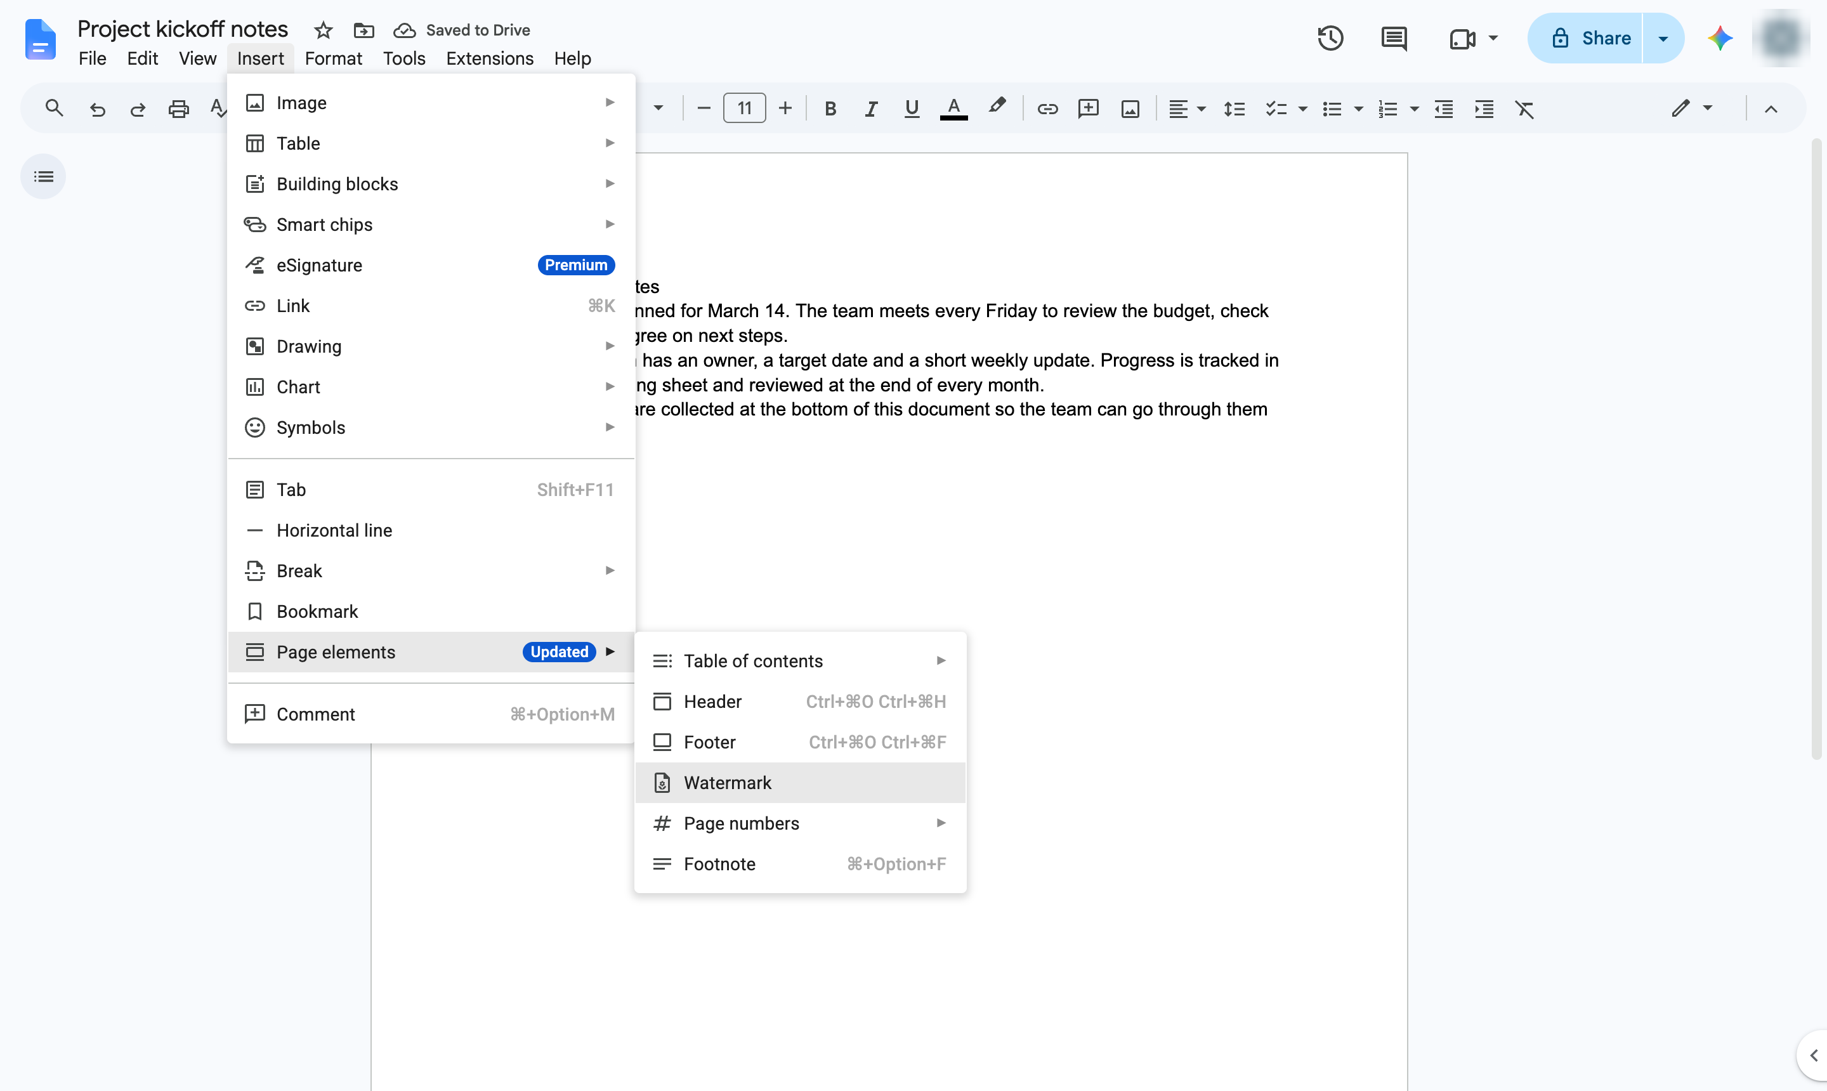This screenshot has height=1091, width=1827.
Task: Click the Redo arrow
Action: coord(138,109)
